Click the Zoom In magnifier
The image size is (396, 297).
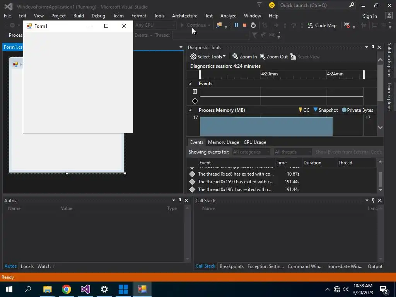(244, 56)
